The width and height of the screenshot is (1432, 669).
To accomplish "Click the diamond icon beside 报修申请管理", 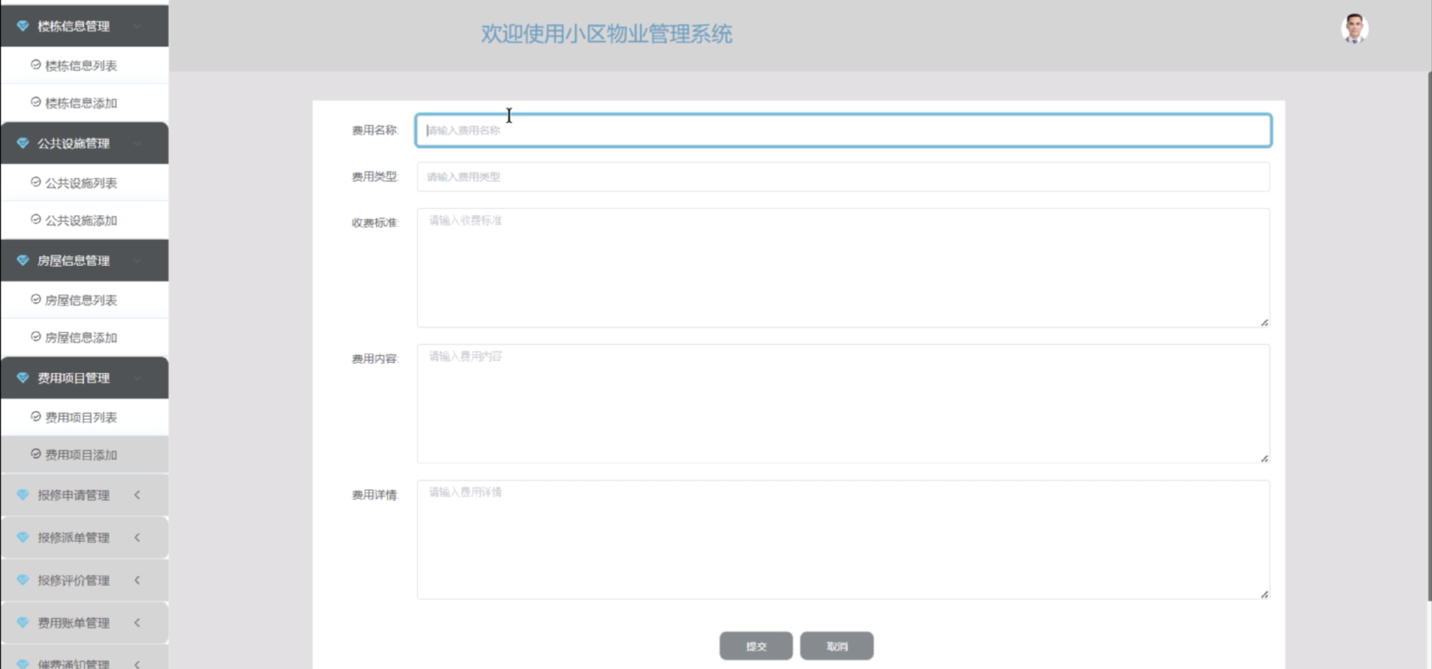I will [x=22, y=495].
